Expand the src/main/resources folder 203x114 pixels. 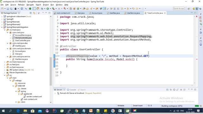pyautogui.click(x=5, y=62)
